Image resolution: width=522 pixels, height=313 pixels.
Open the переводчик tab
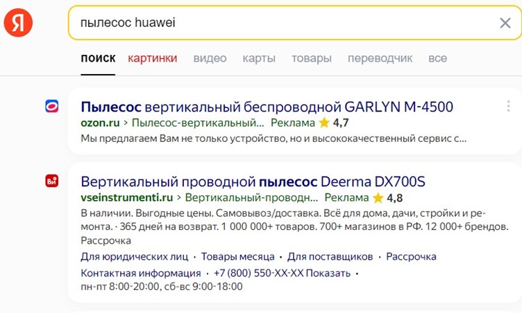click(380, 58)
